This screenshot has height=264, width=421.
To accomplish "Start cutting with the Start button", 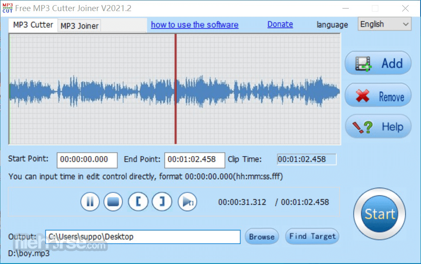I will point(380,214).
